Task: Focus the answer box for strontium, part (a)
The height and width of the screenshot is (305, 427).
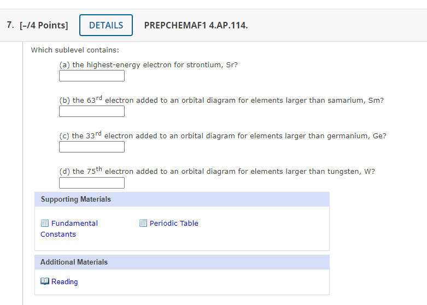Action: (x=92, y=76)
